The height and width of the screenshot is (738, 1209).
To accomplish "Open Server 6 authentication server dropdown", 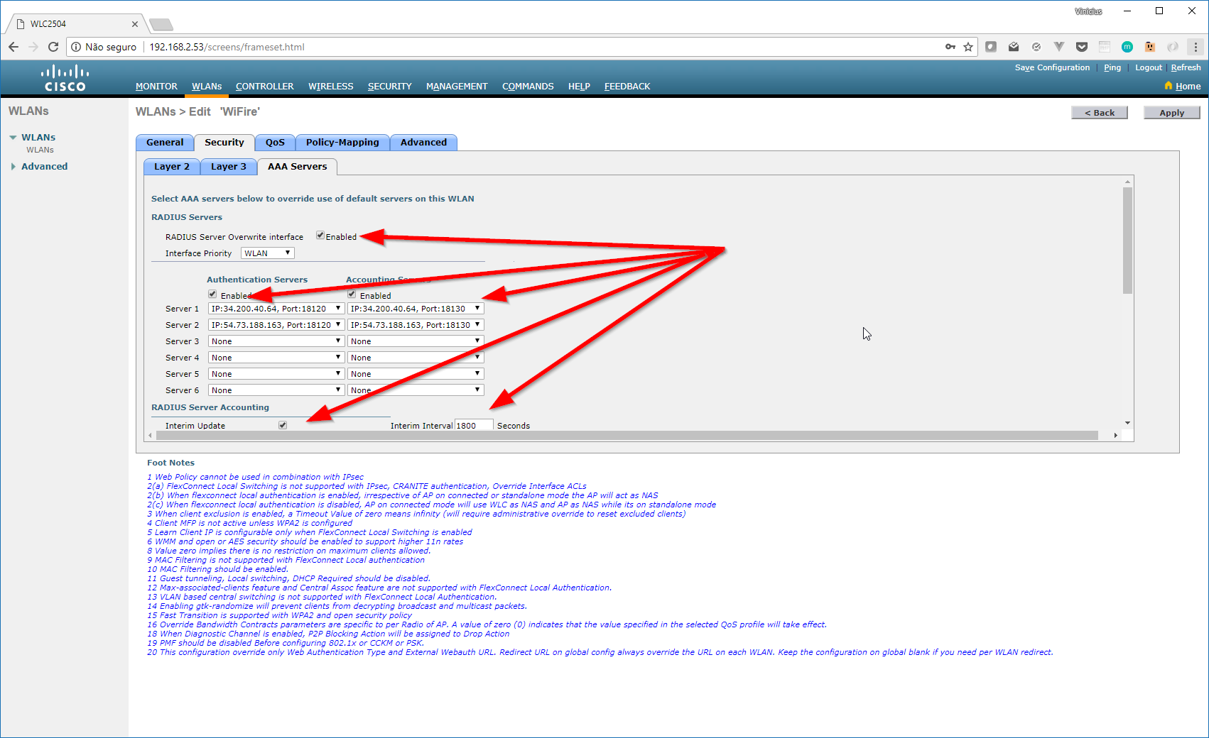I will pos(276,390).
